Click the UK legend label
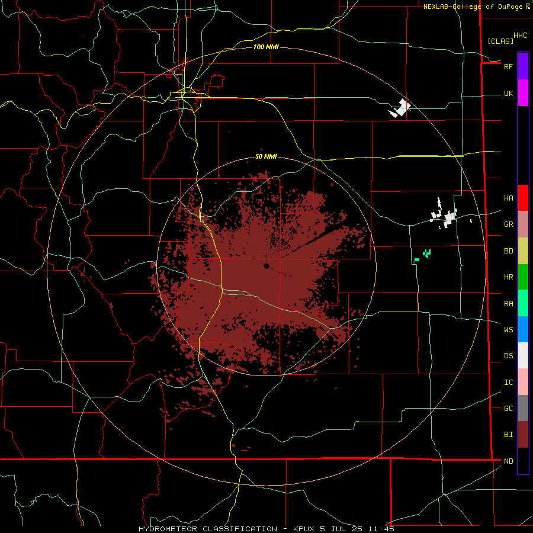The image size is (533, 533). pos(508,93)
